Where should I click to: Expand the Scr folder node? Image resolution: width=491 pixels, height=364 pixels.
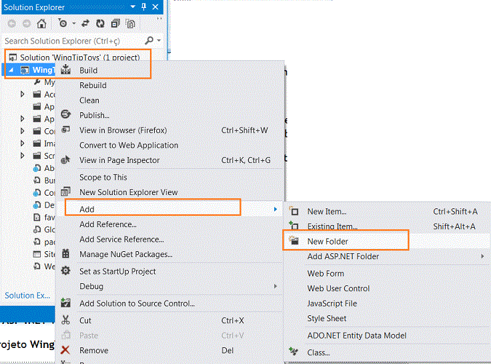pos(23,156)
